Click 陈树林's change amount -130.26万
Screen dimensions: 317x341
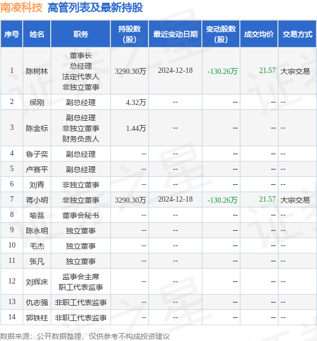[x=222, y=71]
